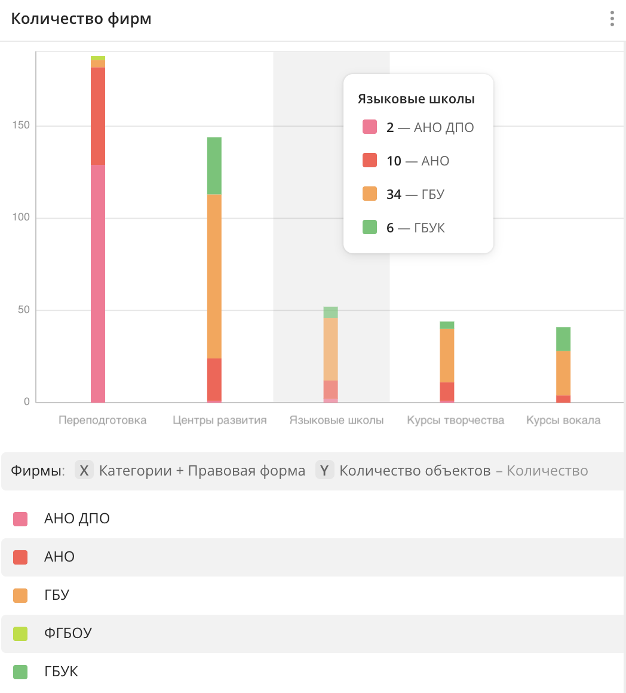This screenshot has width=626, height=693.
Task: Click the Центры развития axis label
Action: tap(219, 420)
